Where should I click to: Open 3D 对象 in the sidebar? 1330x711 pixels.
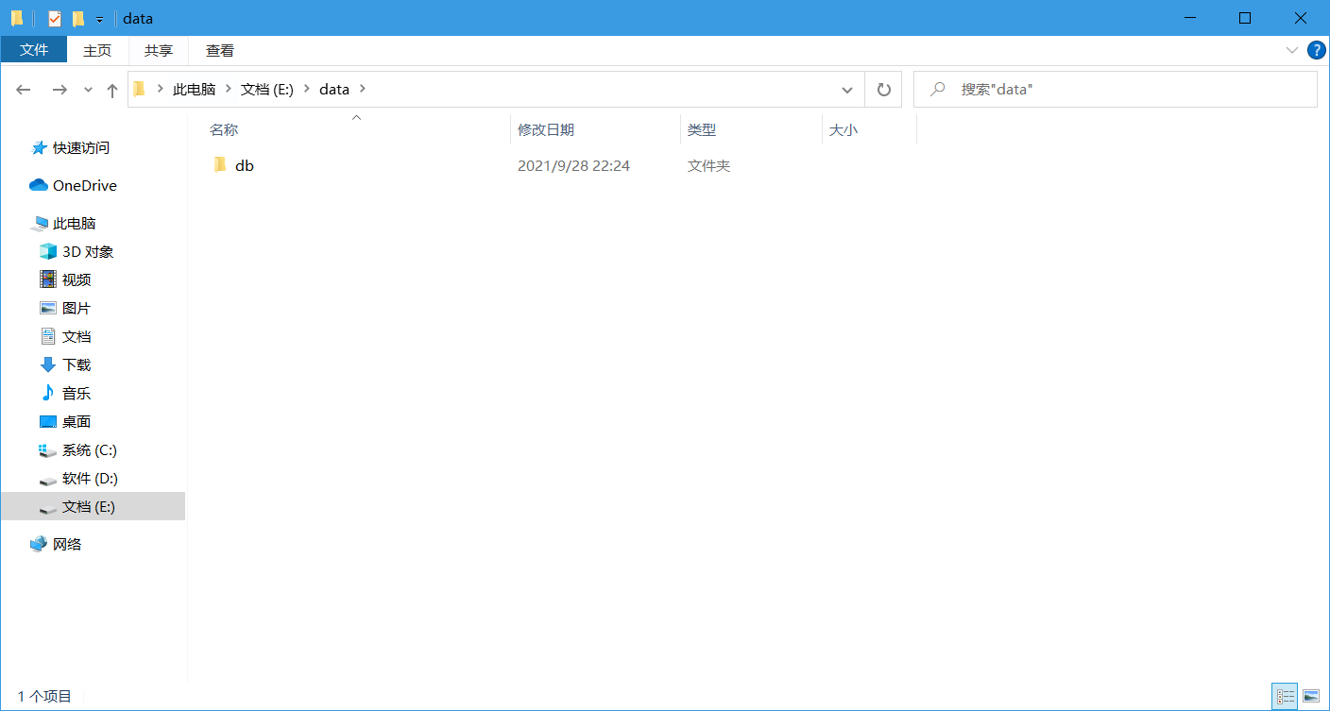coord(88,251)
